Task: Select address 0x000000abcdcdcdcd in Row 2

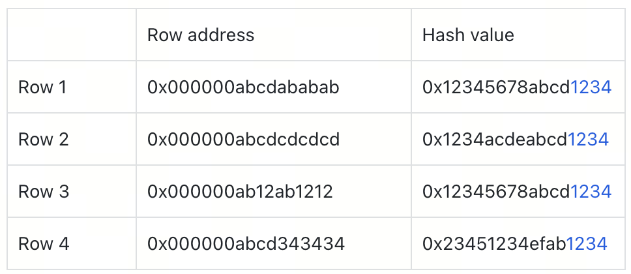Action: (x=244, y=140)
